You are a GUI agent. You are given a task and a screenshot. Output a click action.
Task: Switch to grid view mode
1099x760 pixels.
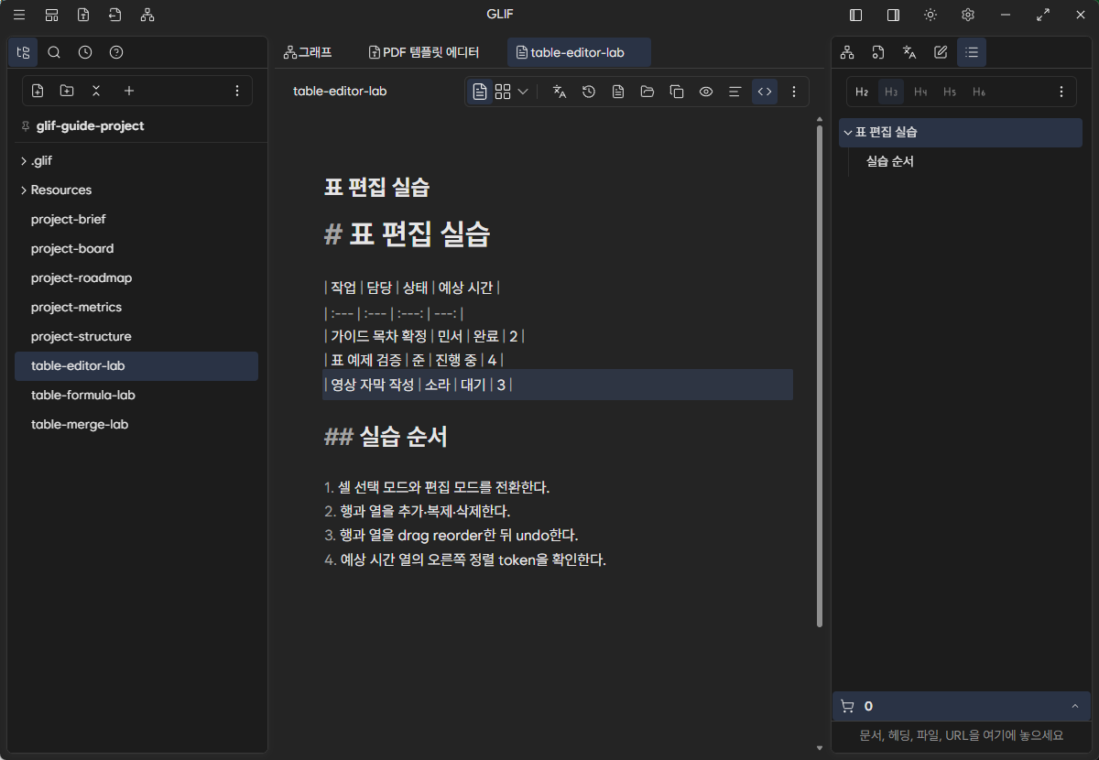tap(503, 92)
